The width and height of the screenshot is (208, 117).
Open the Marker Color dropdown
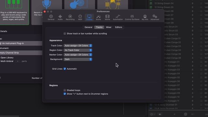pos(78,55)
